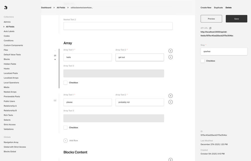Open All Fields collection

[x=10, y=27]
